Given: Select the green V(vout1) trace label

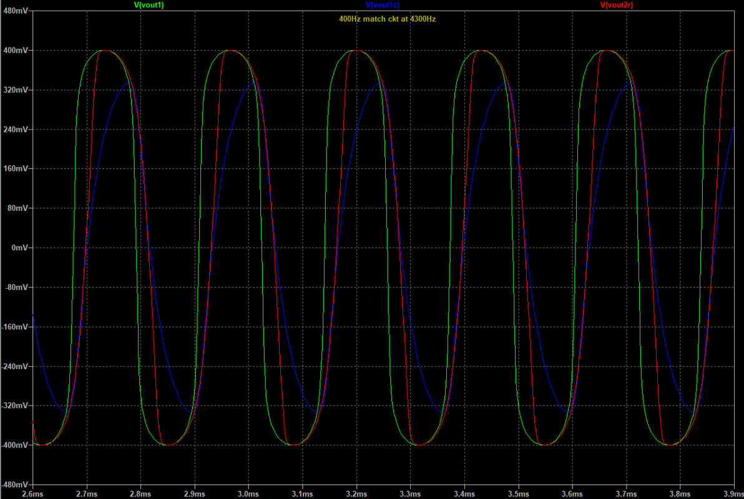Looking at the screenshot, I should (x=149, y=5).
